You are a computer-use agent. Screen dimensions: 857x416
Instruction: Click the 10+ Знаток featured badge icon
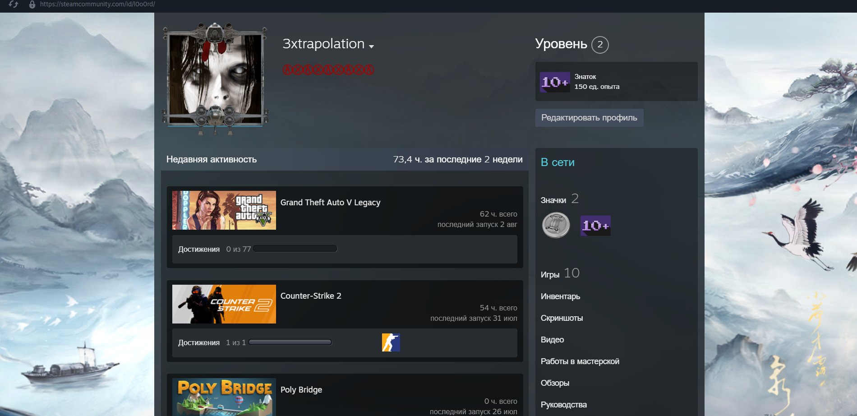(x=555, y=82)
